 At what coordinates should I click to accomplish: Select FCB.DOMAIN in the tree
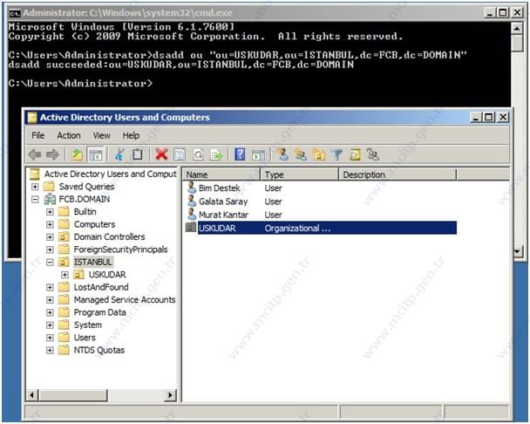(x=85, y=199)
